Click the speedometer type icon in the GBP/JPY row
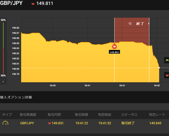169x136 pixels. 5,123
